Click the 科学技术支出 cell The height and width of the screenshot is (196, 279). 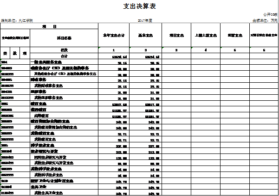(64, 145)
